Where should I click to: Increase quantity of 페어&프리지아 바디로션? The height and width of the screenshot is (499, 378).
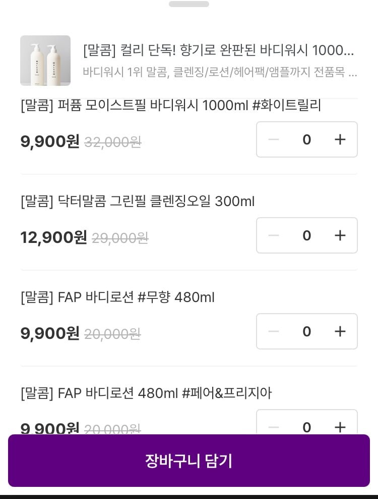click(340, 427)
